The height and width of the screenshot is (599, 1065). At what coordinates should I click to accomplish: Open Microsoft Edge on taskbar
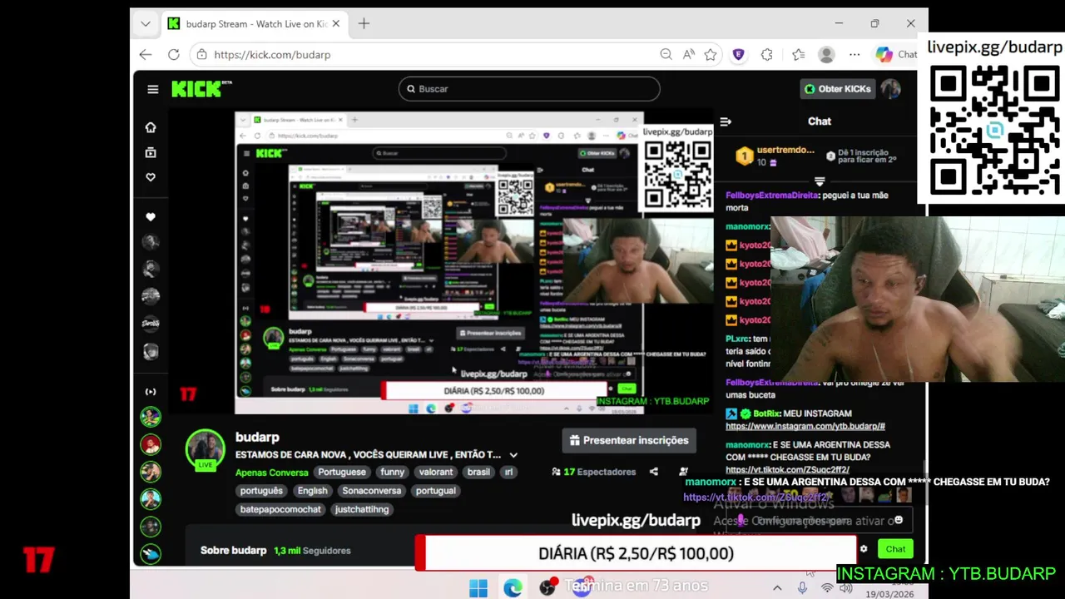tap(513, 589)
